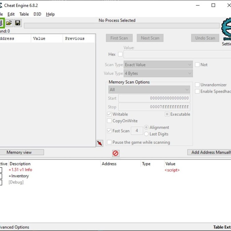The image size is (231, 231).
Task: Toggle the Unrandomizer checkbox
Action: [x=197, y=85]
